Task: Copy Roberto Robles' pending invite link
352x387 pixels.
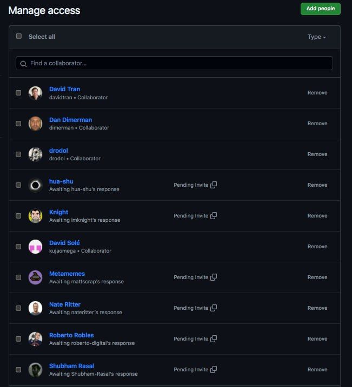Action: (214, 338)
